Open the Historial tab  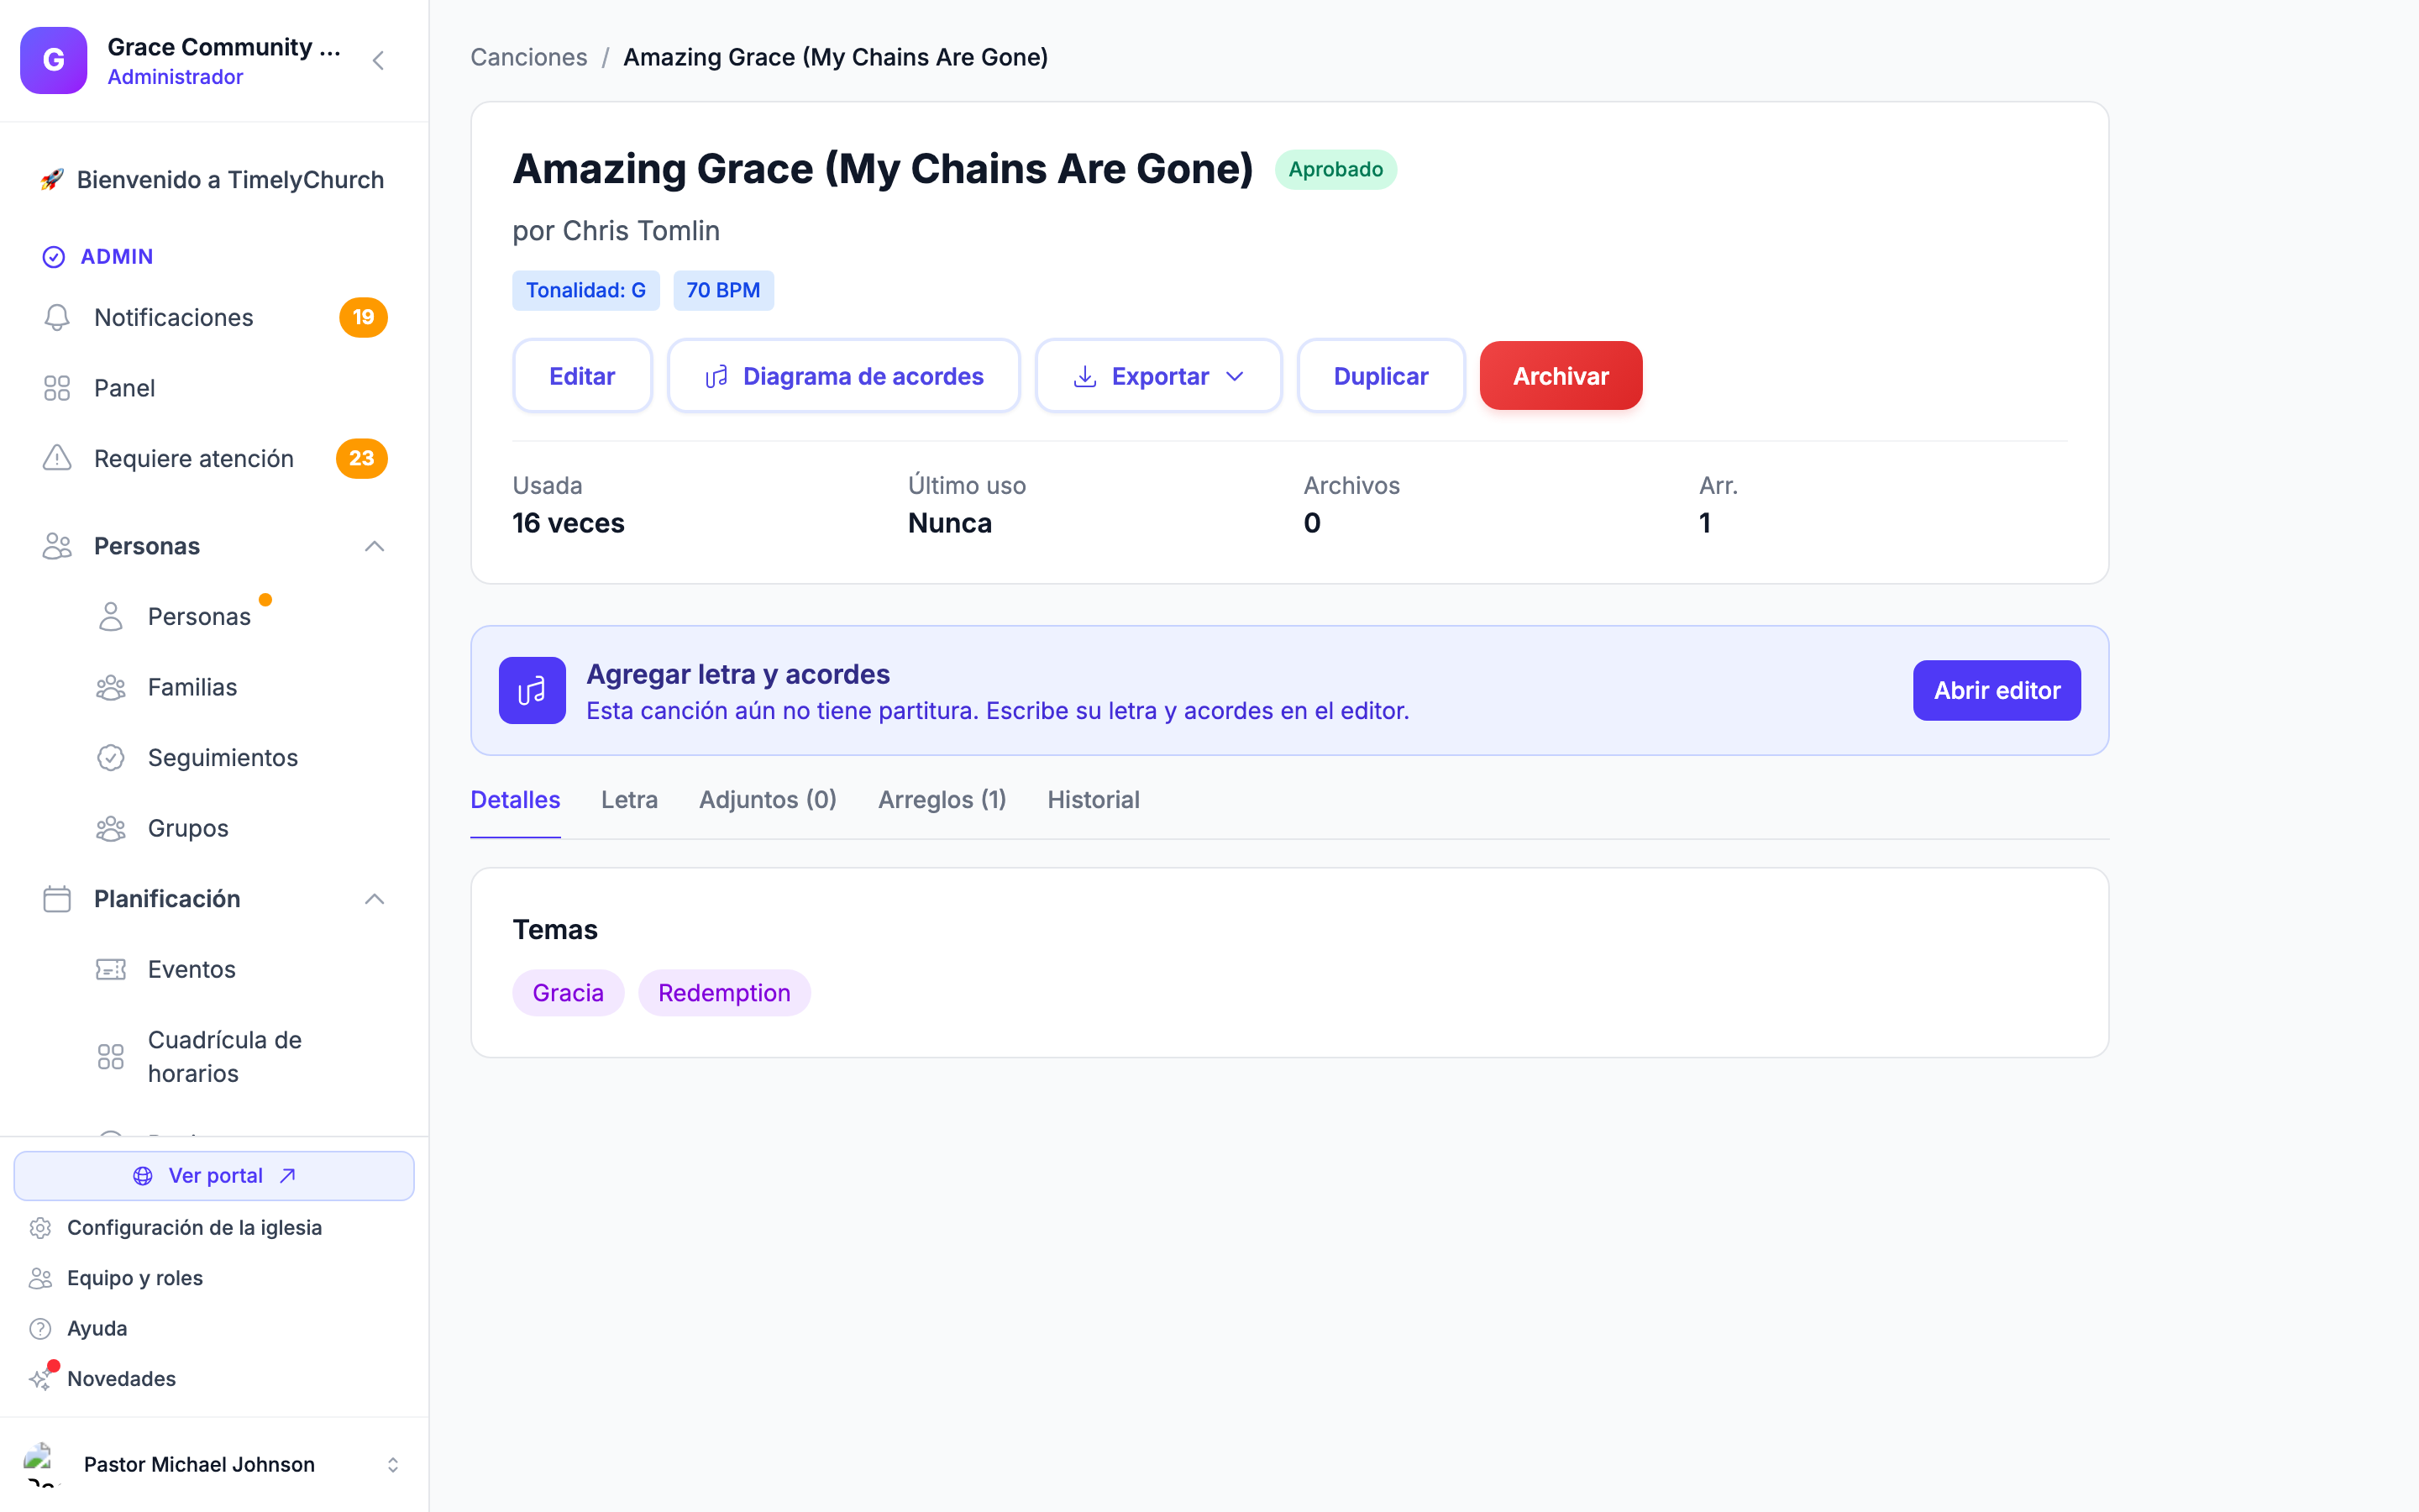(1093, 800)
